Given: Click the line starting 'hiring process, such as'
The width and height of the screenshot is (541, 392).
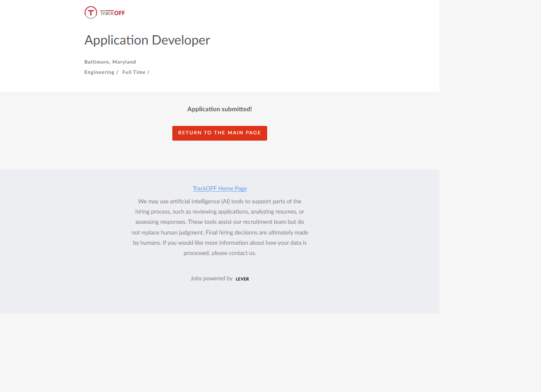Looking at the screenshot, I should pyautogui.click(x=220, y=212).
